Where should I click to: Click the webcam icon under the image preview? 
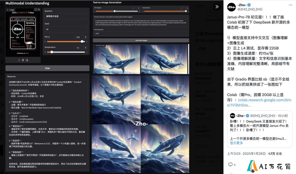tap(23, 60)
